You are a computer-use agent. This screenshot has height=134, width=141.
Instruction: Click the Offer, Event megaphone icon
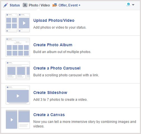pos(55,5)
